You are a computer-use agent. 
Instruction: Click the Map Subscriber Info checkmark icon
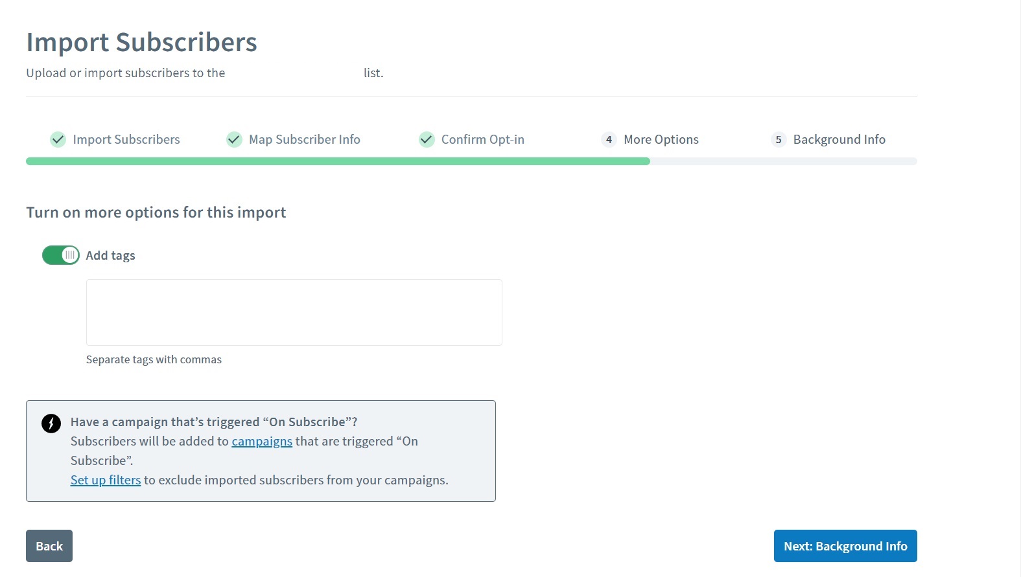[x=234, y=139]
